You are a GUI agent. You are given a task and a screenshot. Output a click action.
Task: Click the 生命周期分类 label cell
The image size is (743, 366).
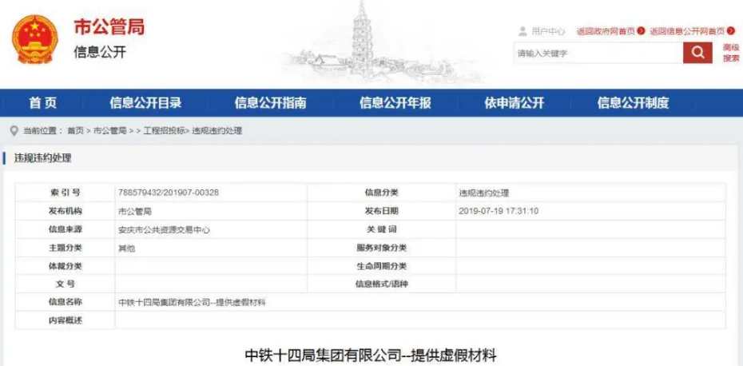tap(381, 265)
